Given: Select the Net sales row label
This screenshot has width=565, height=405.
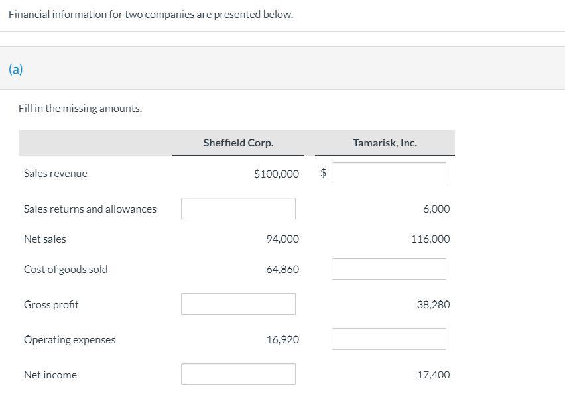Looking at the screenshot, I should [45, 239].
